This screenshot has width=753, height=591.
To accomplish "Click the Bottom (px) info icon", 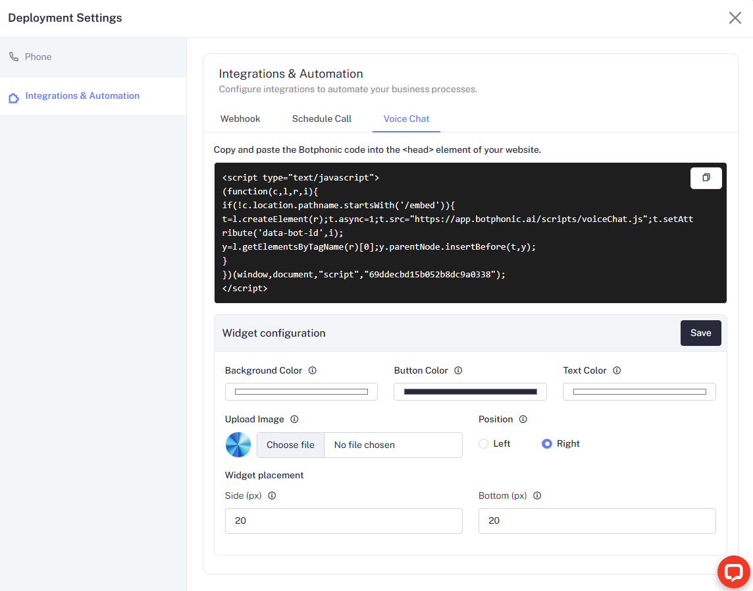I will [x=537, y=495].
